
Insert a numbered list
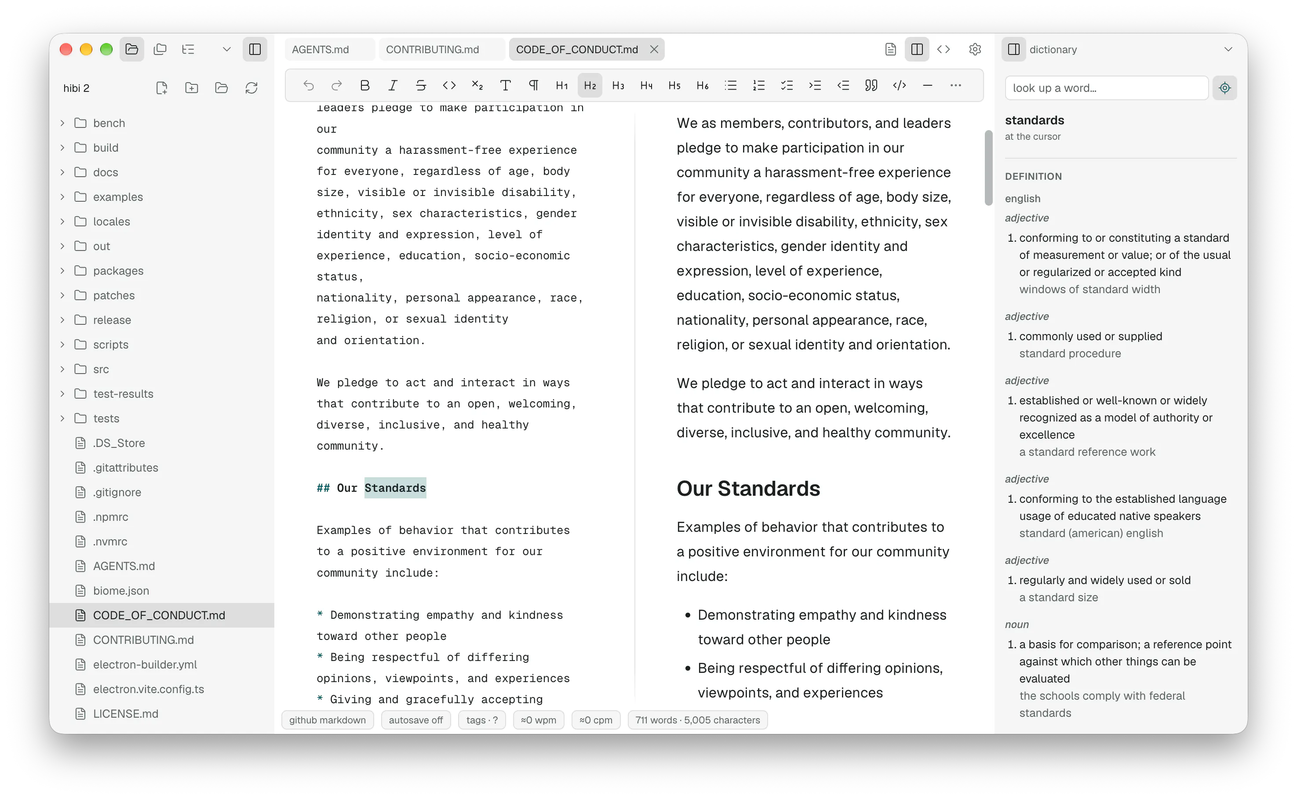758,85
